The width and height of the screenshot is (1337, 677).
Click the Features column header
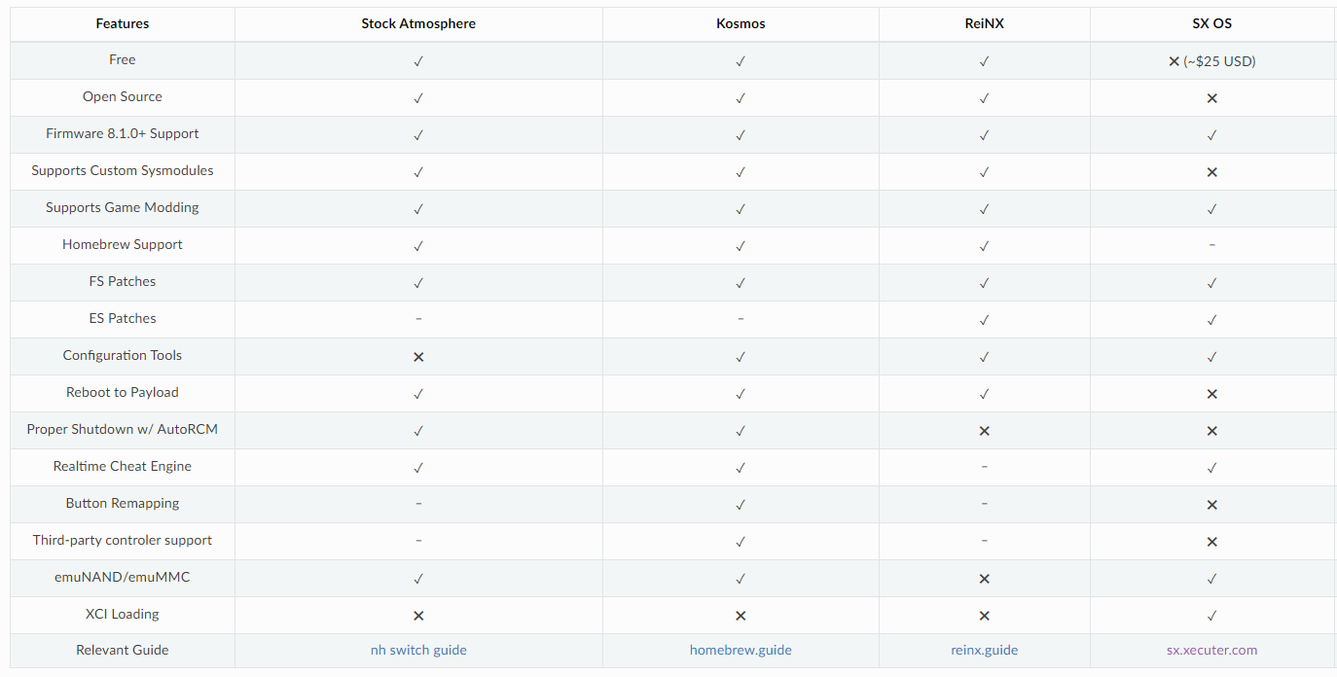(x=123, y=23)
